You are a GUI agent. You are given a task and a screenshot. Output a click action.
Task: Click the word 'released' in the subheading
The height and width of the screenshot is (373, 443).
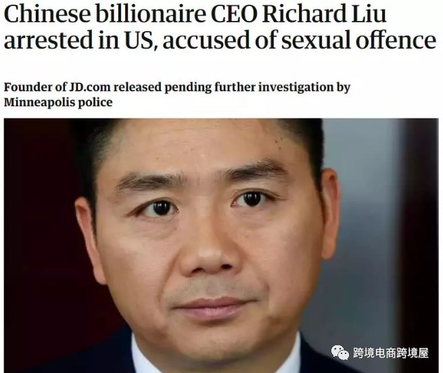(x=137, y=87)
